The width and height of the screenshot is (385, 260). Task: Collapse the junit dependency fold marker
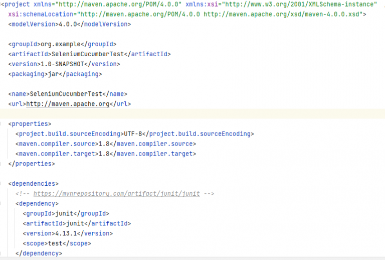coord(3,204)
